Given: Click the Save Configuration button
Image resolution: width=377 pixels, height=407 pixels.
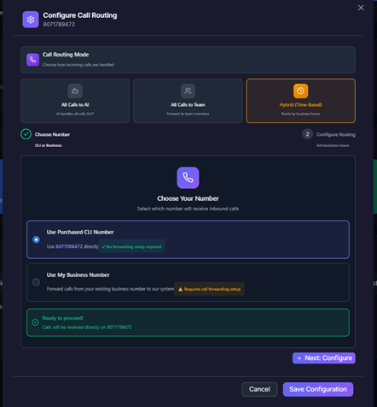Looking at the screenshot, I should pyautogui.click(x=318, y=389).
